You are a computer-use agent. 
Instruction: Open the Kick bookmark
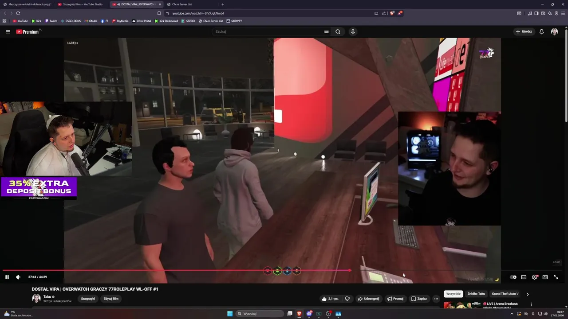pos(36,21)
